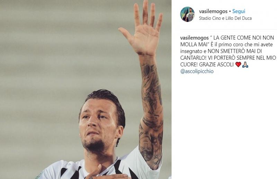Follow the account via Segui

point(239,11)
